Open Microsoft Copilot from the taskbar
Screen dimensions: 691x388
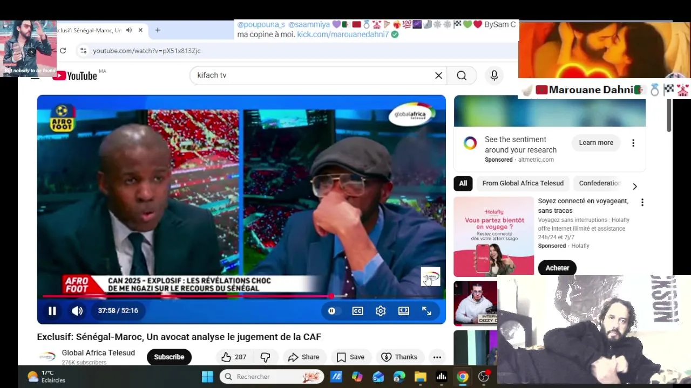pyautogui.click(x=357, y=377)
